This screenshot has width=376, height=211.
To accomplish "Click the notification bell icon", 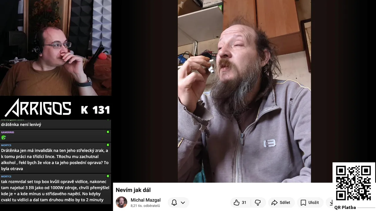I will tap(174, 203).
